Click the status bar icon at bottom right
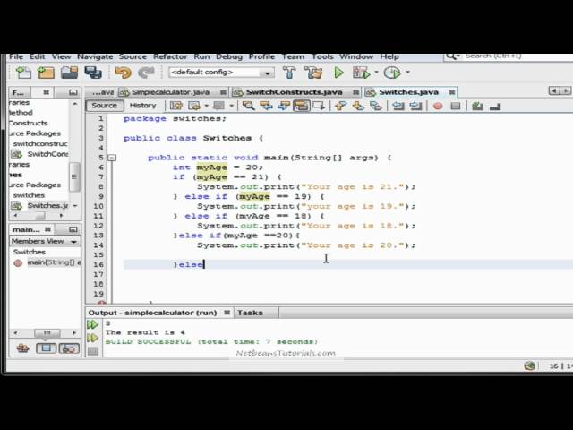This screenshot has width=573, height=430. coord(530,365)
